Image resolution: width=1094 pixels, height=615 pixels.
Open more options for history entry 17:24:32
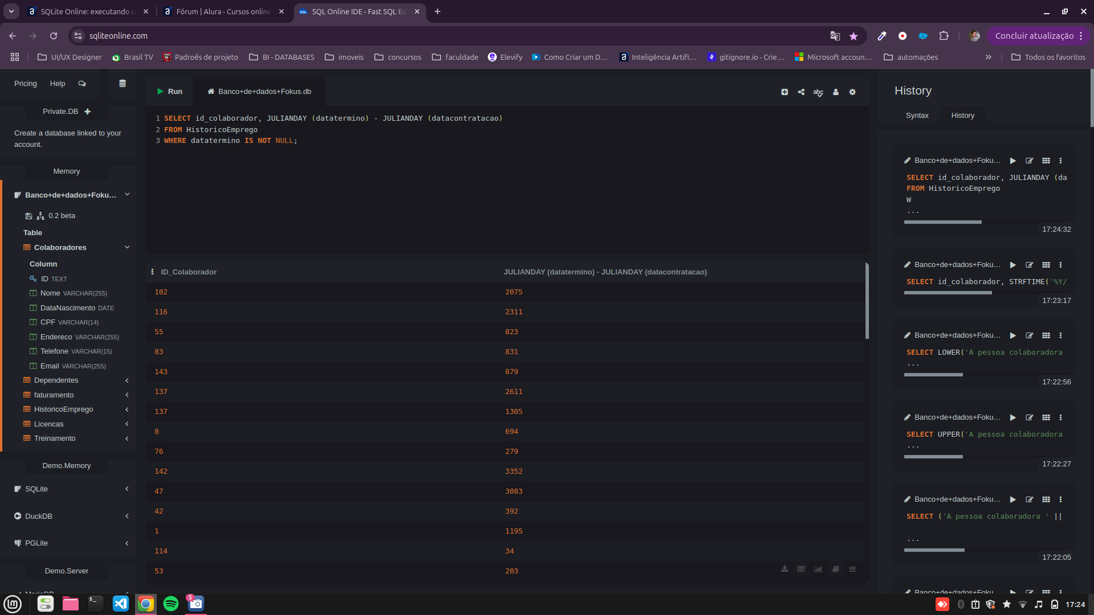(x=1060, y=161)
